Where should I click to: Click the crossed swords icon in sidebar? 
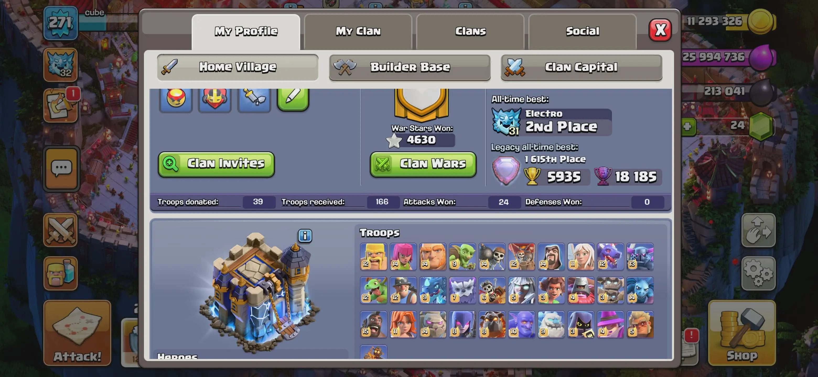tap(60, 230)
